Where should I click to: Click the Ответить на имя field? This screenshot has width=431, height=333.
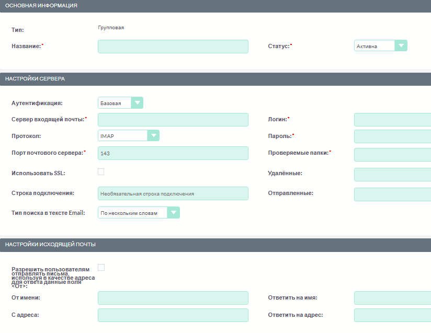pos(392,298)
